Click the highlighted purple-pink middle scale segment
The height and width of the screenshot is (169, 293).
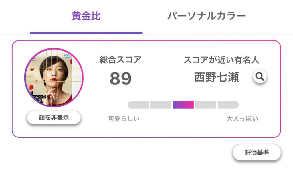pos(183,105)
